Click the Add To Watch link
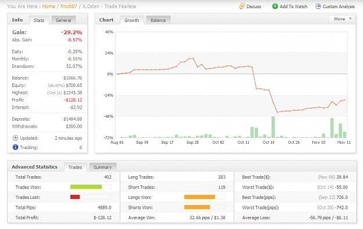The width and height of the screenshot is (363, 229). [x=293, y=6]
